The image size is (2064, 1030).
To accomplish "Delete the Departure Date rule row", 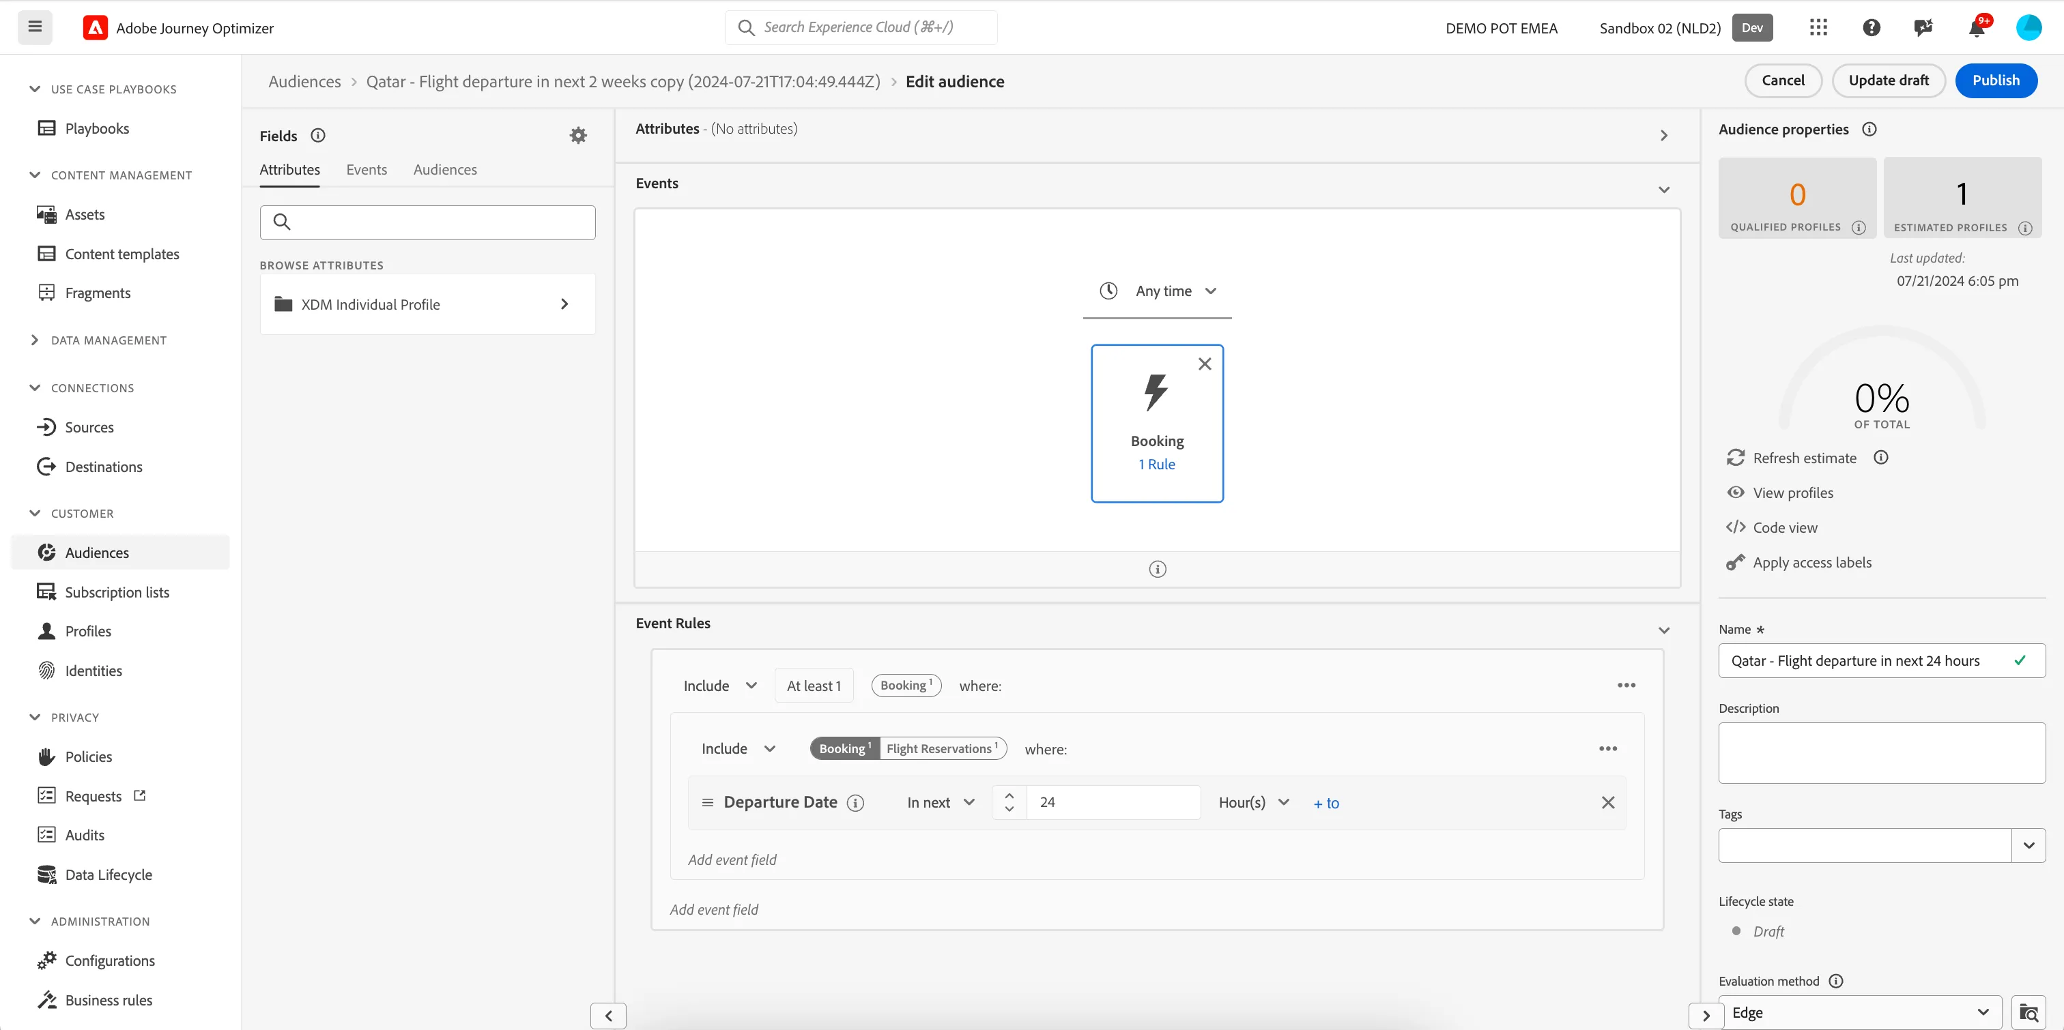I will pyautogui.click(x=1607, y=803).
